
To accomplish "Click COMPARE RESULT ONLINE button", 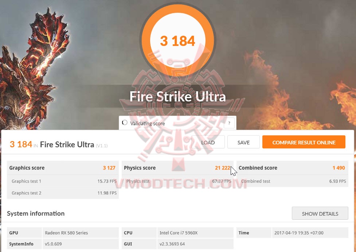I will pos(304,142).
